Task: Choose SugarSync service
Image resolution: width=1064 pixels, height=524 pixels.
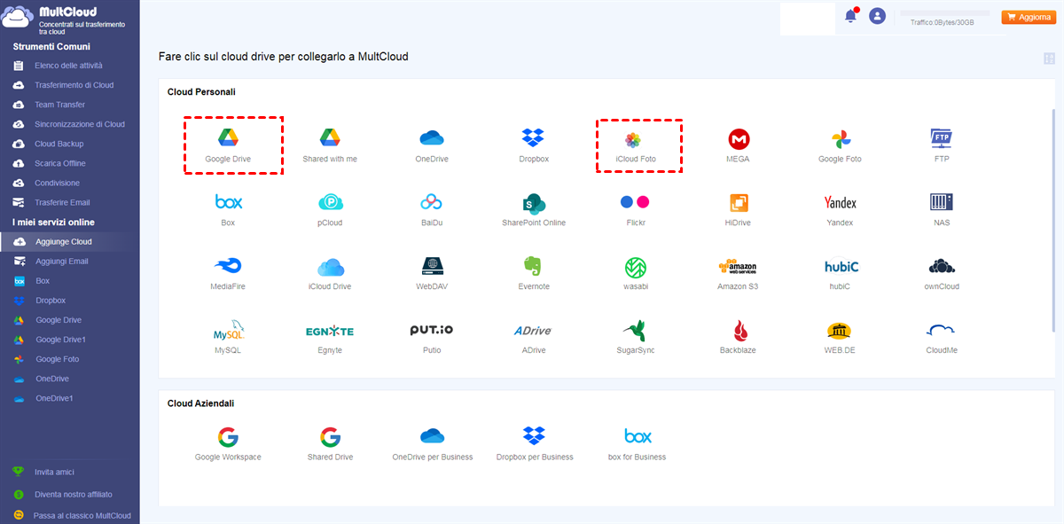Action: click(636, 338)
